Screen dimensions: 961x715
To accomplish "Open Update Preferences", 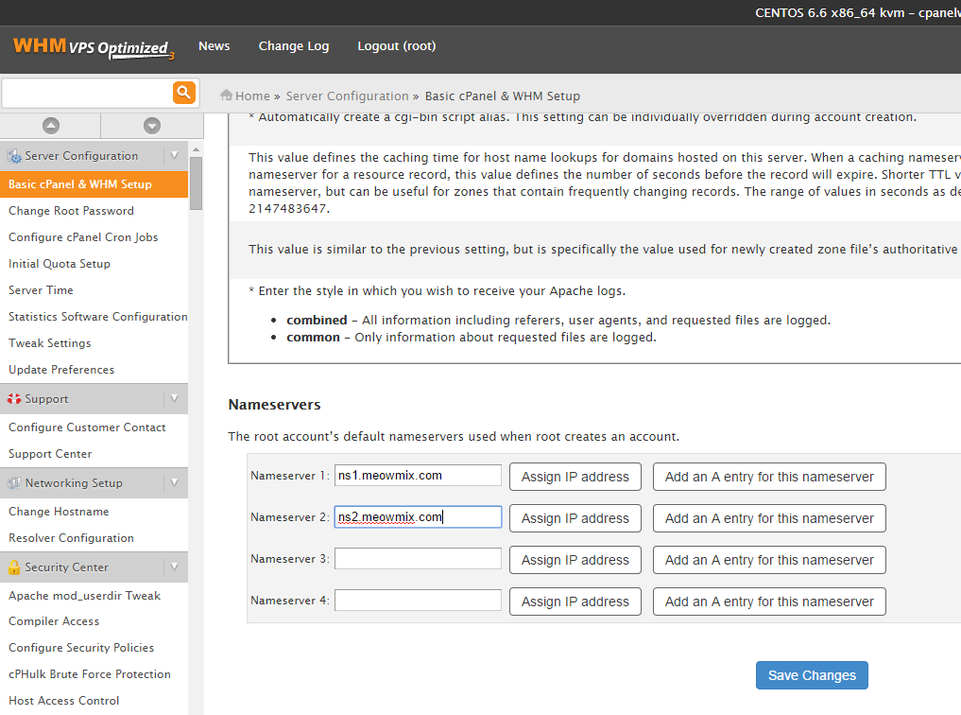I will point(61,369).
